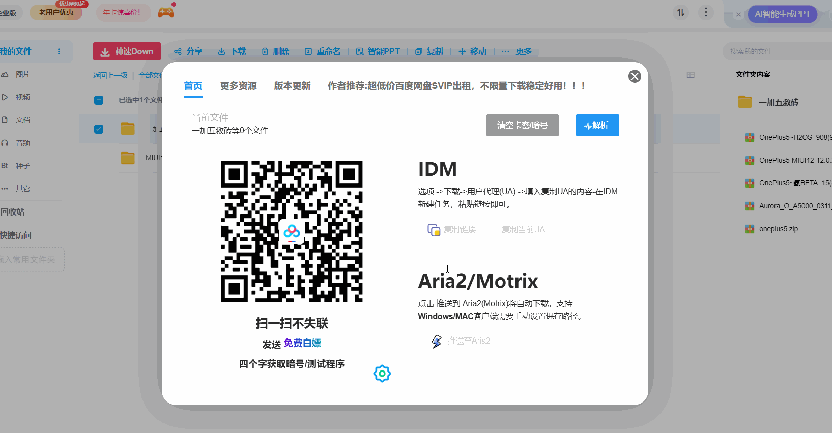Dismiss the AI PPT banner with its X
Viewport: 832px width, 433px height.
click(738, 14)
